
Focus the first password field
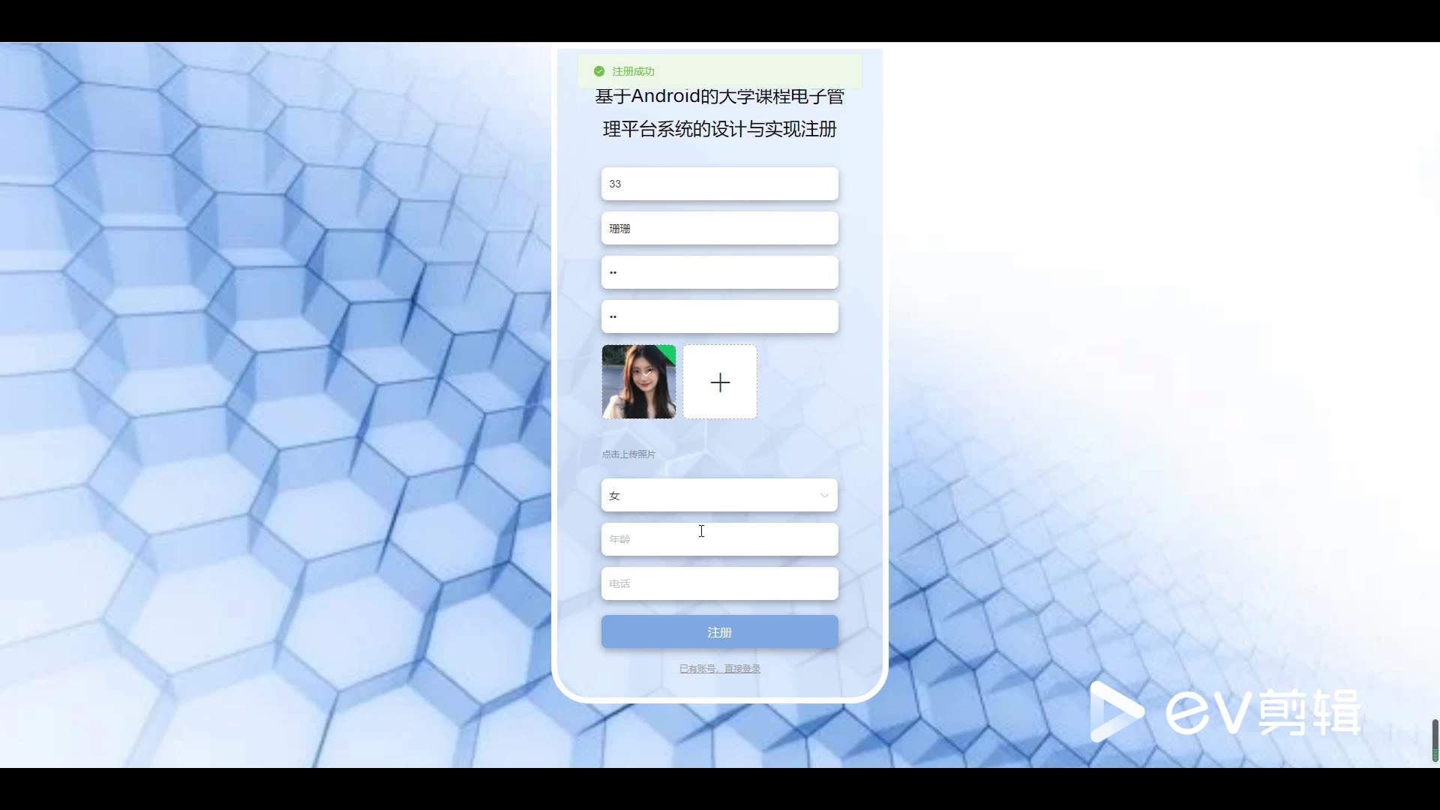click(719, 272)
